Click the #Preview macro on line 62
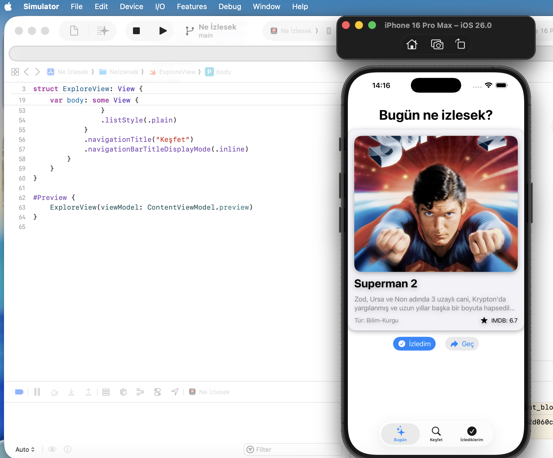This screenshot has width=553, height=458. [x=50, y=197]
